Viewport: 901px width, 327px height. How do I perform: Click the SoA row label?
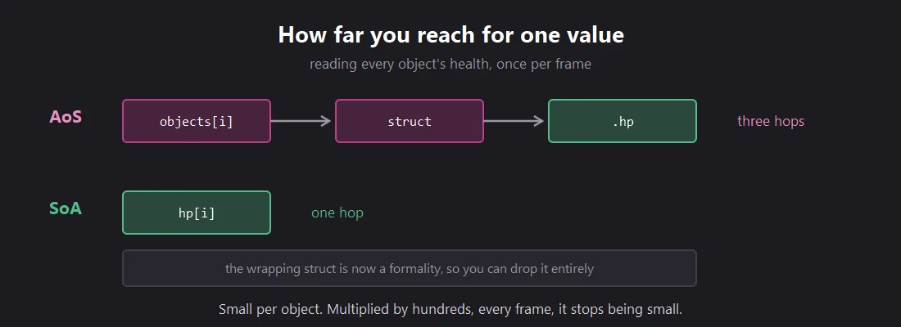pos(66,208)
